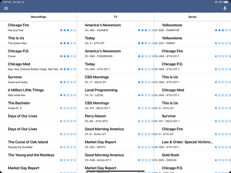Image resolution: width=231 pixels, height=173 pixels.
Task: Open This Is Us recording The Guitar Man
Action: [39, 41]
